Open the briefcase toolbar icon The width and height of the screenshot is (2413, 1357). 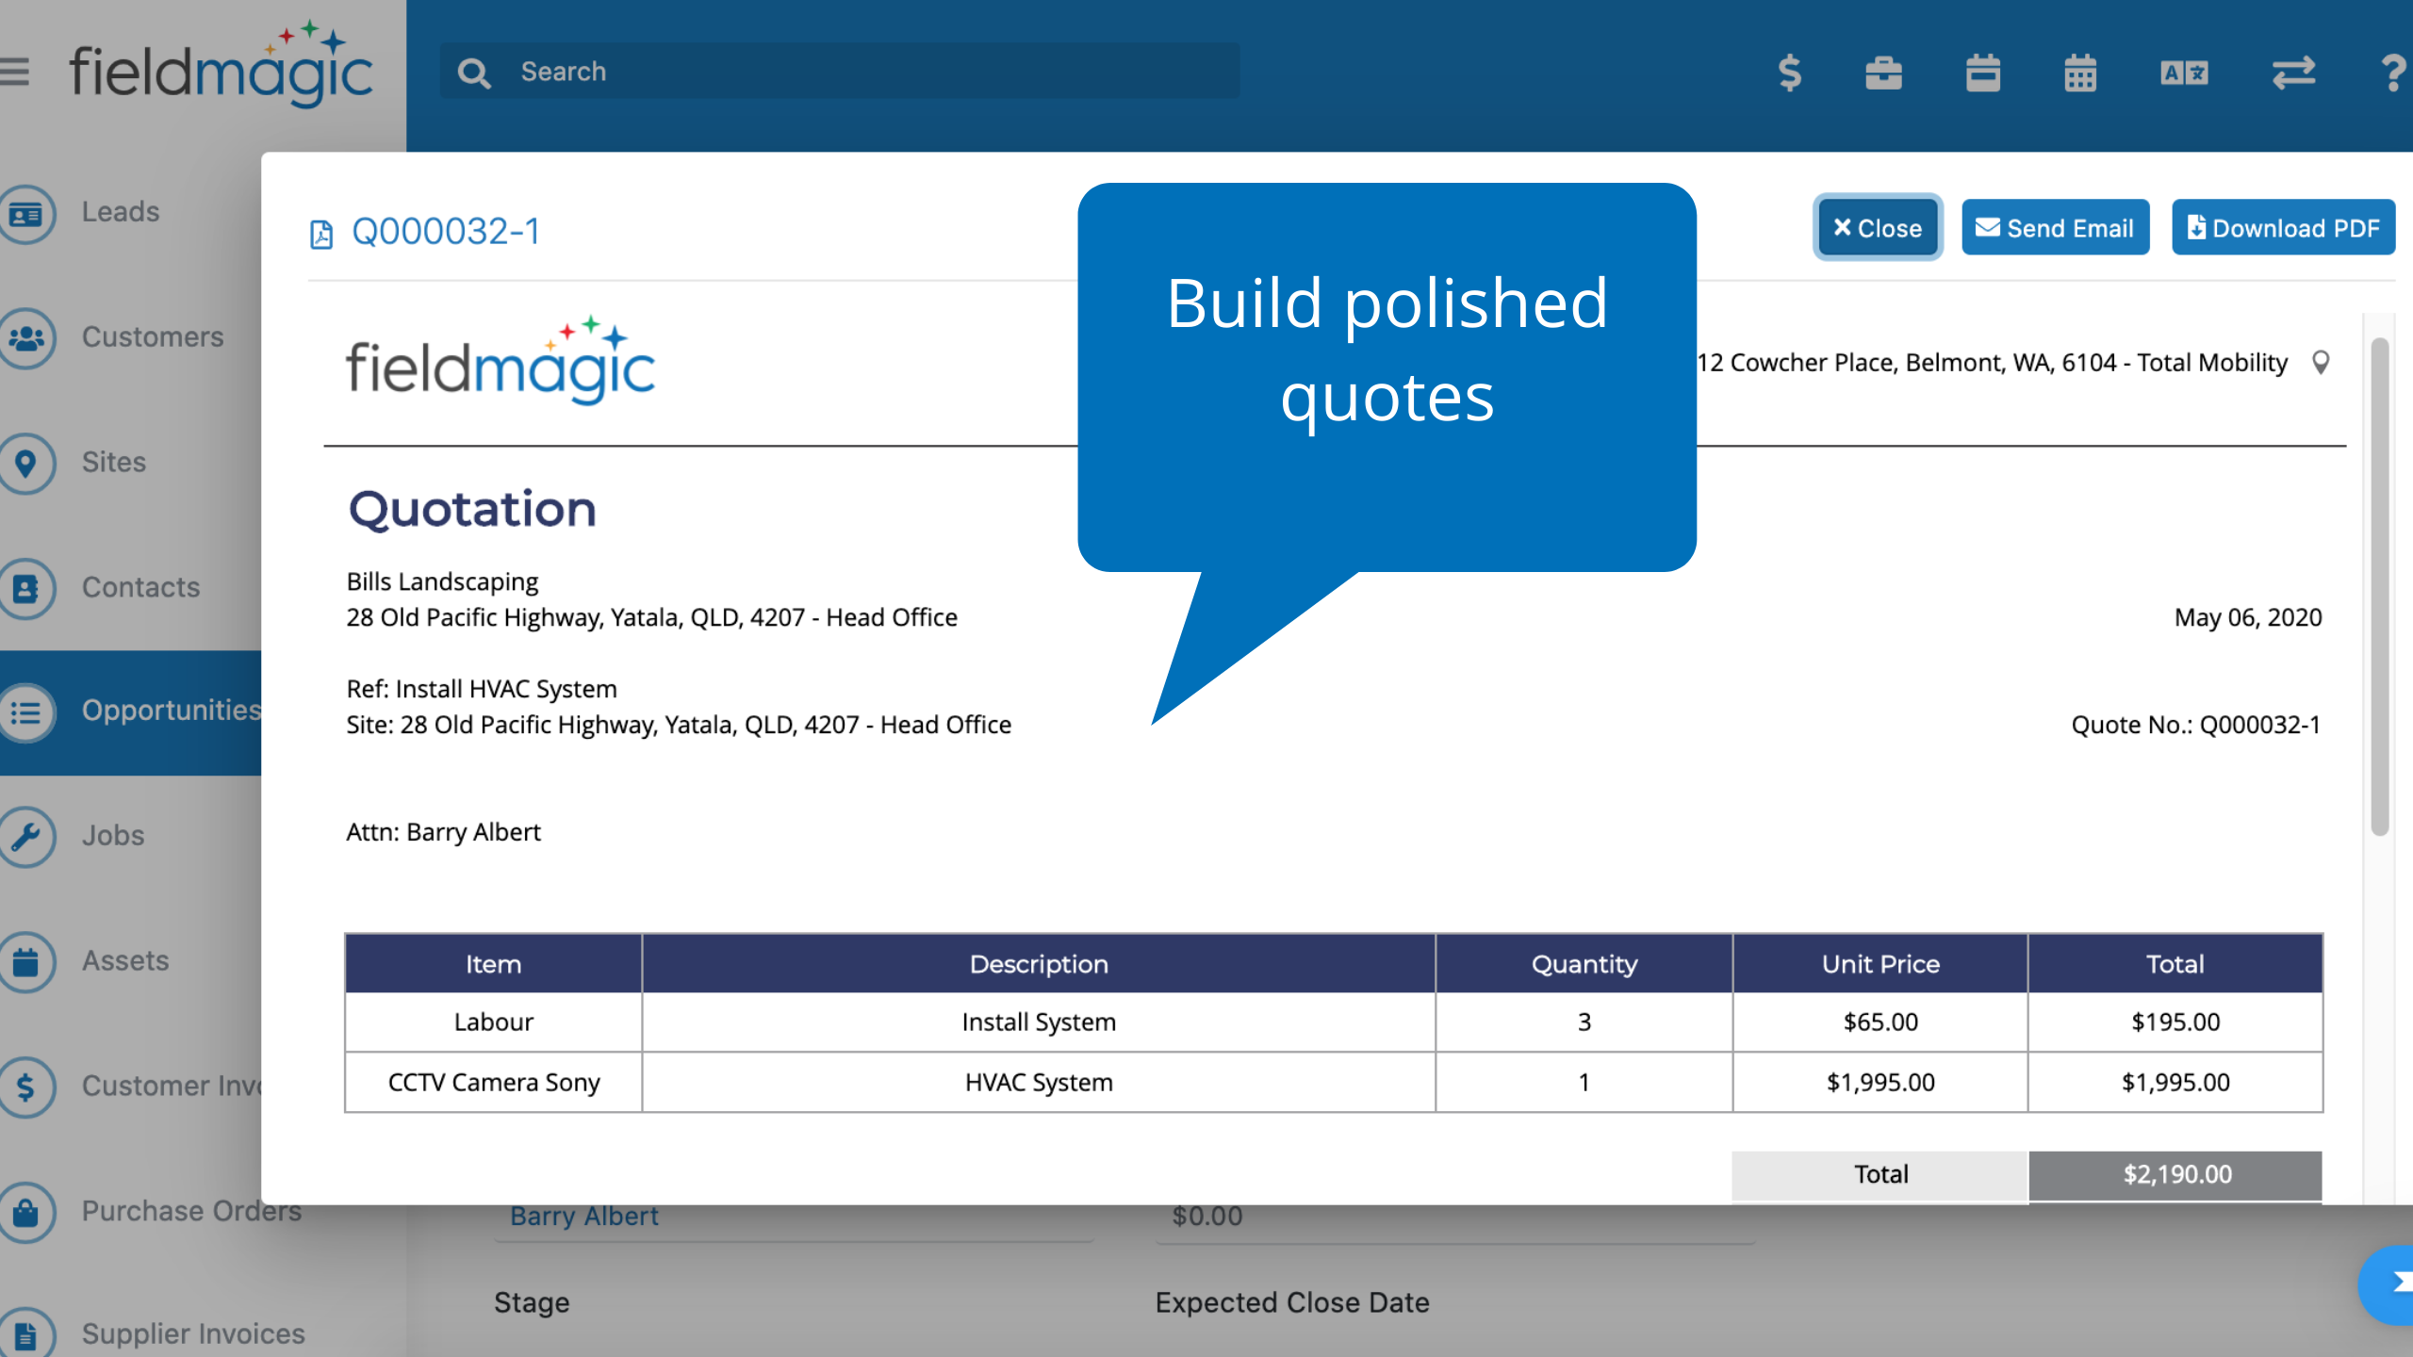click(1883, 73)
